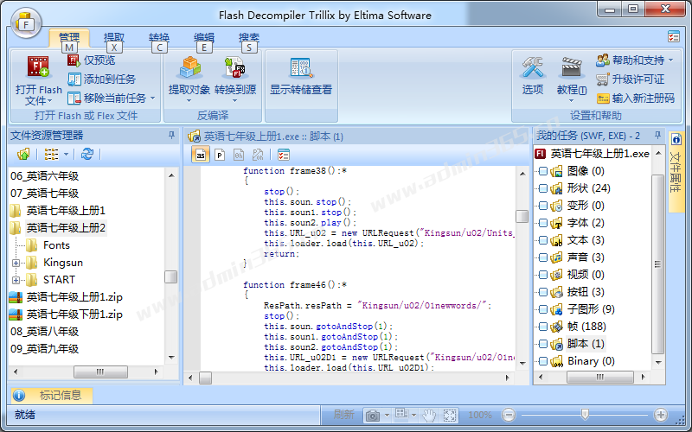The width and height of the screenshot is (692, 432).
Task: Click 输入新注册码 enter registration code
Action: 636,98
